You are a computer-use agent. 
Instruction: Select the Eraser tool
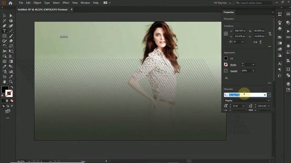(11, 41)
